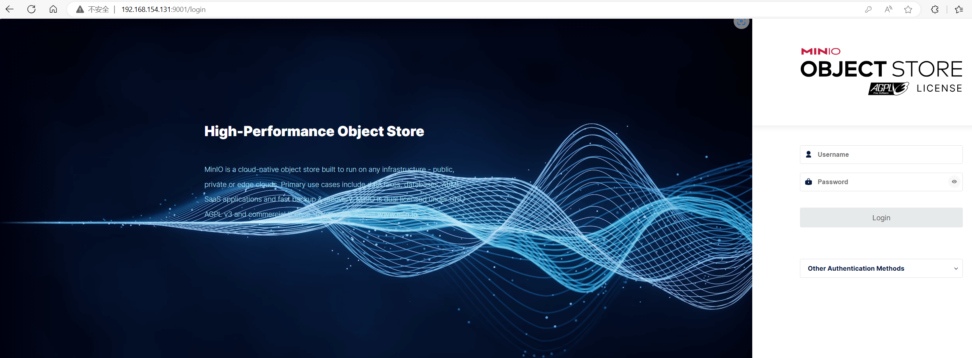
Task: Toggle password visibility eye icon
Action: tap(954, 182)
